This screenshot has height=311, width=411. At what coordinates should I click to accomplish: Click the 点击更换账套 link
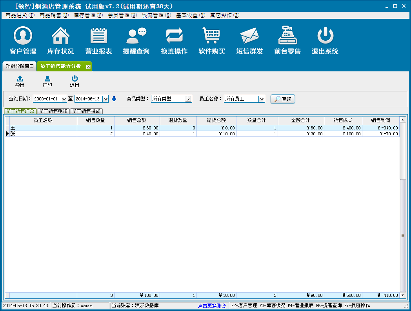(x=212, y=306)
